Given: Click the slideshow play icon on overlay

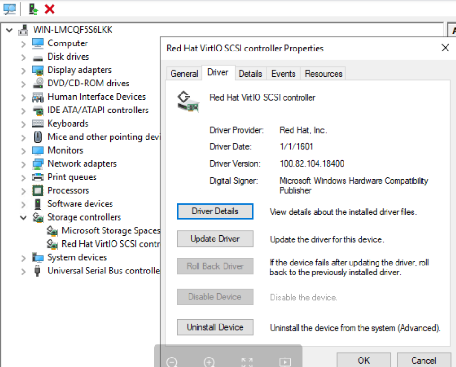Looking at the screenshot, I should click(x=285, y=362).
